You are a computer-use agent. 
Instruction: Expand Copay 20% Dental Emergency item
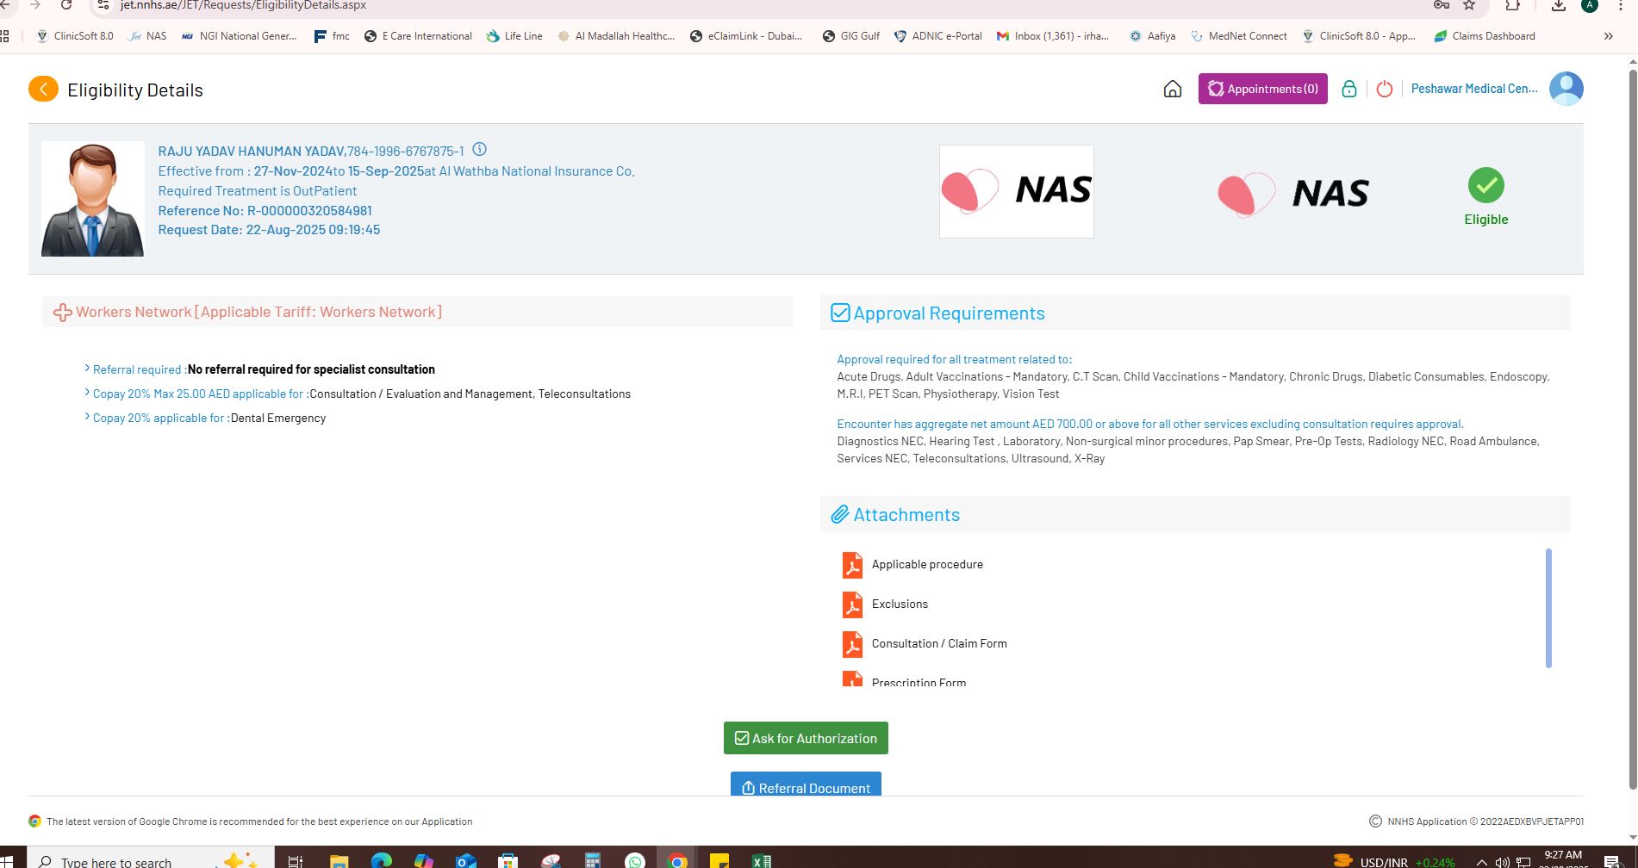point(87,417)
